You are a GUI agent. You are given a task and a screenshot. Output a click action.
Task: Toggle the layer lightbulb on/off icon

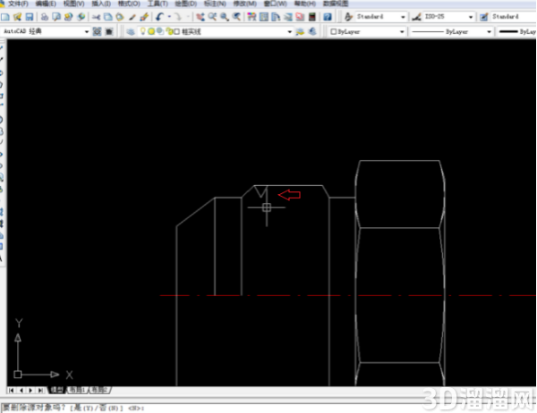(143, 31)
